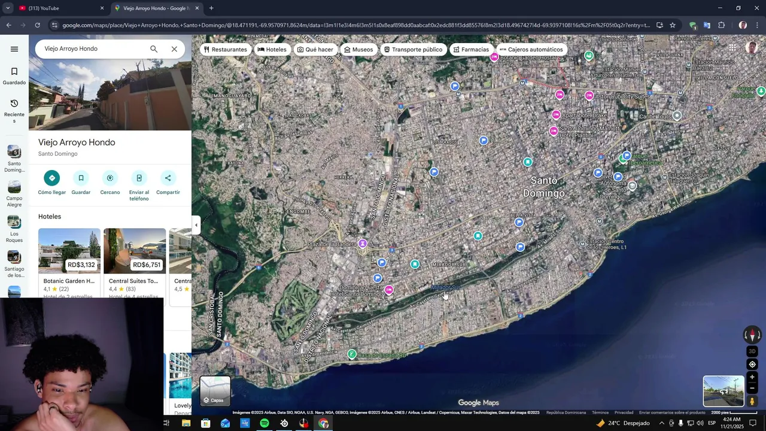Click the Compartir share icon
This screenshot has width=766, height=431.
[x=168, y=178]
